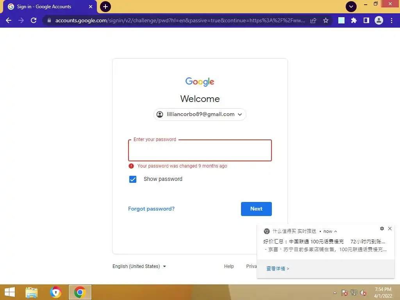Click the Chrome icon in the notification header

click(266, 231)
